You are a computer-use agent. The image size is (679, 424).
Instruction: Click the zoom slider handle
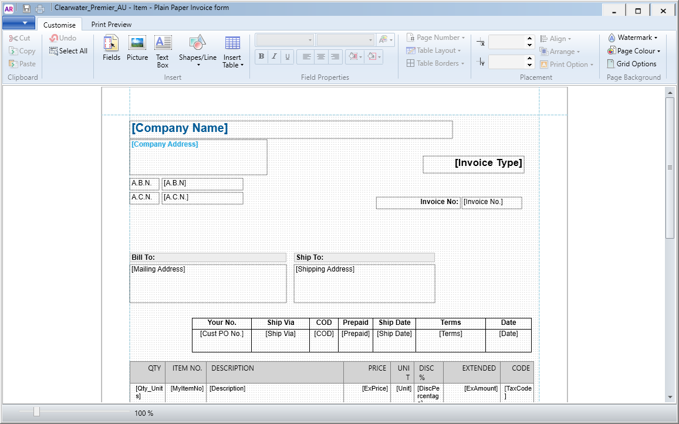pyautogui.click(x=36, y=412)
